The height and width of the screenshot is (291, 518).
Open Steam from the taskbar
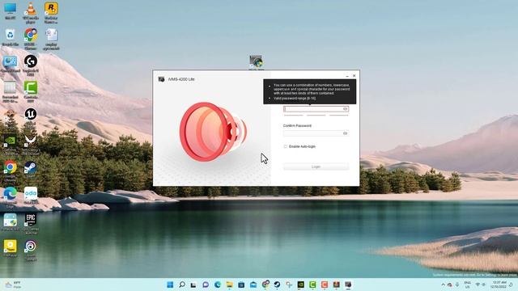tap(277, 285)
